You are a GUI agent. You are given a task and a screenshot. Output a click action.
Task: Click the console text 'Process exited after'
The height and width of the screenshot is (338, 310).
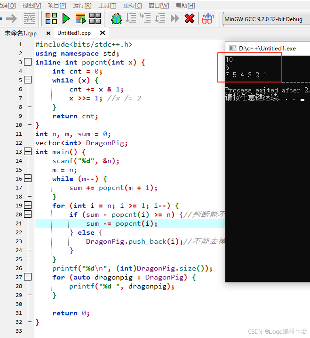pos(262,90)
